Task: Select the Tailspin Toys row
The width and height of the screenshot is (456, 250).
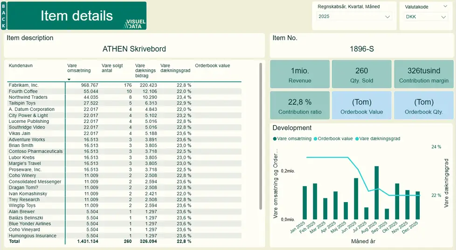Action: [x=124, y=103]
